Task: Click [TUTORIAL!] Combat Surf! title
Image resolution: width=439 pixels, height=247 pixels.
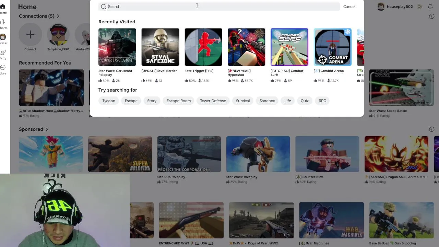Action: [287, 73]
